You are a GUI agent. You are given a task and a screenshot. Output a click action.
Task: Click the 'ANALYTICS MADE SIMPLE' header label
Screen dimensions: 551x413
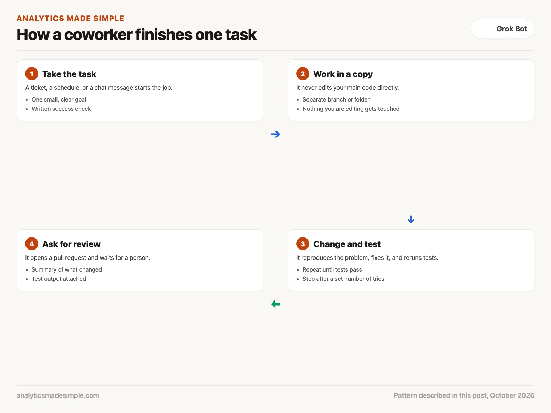pos(70,19)
